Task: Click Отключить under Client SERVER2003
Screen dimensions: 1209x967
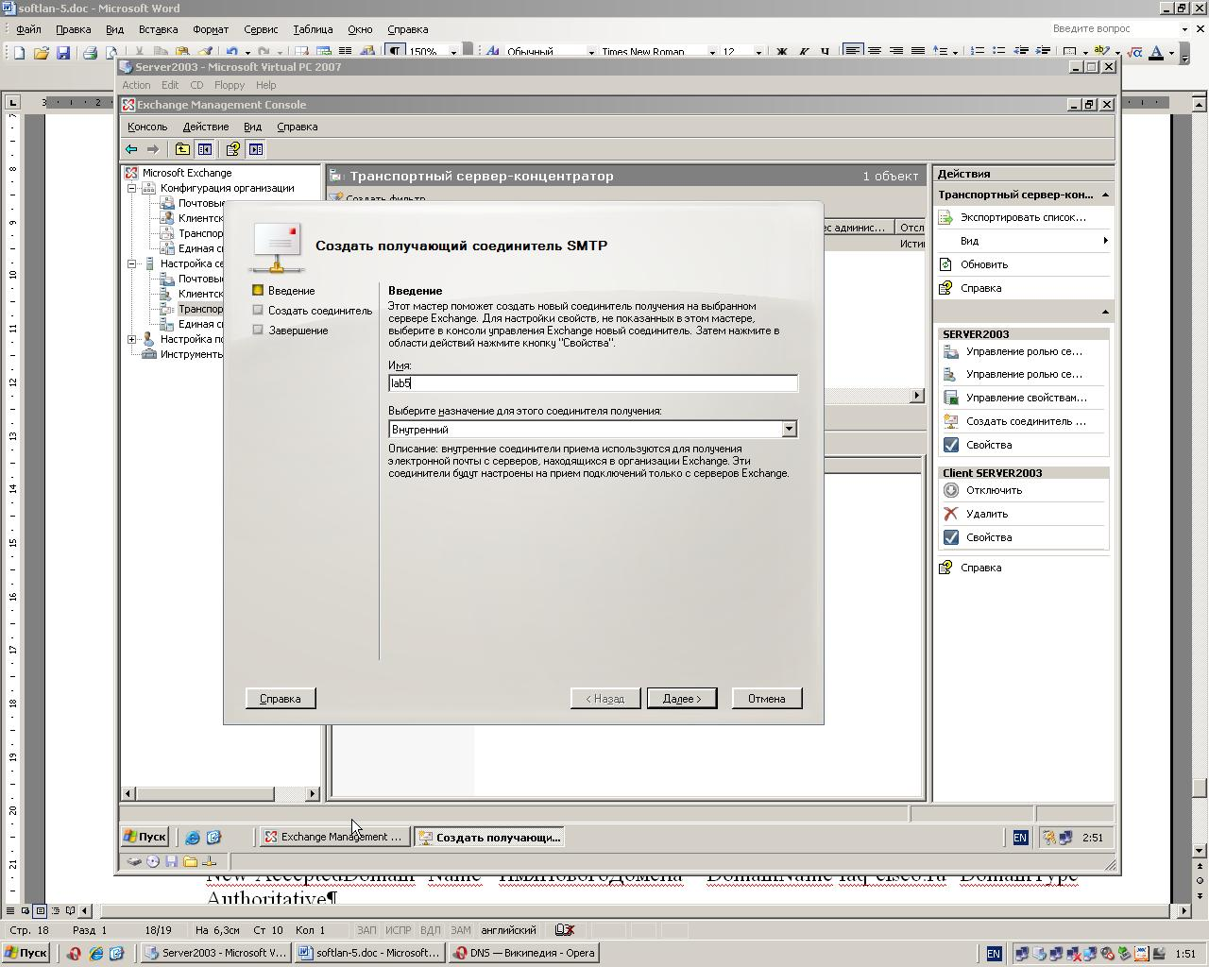Action: tap(994, 490)
